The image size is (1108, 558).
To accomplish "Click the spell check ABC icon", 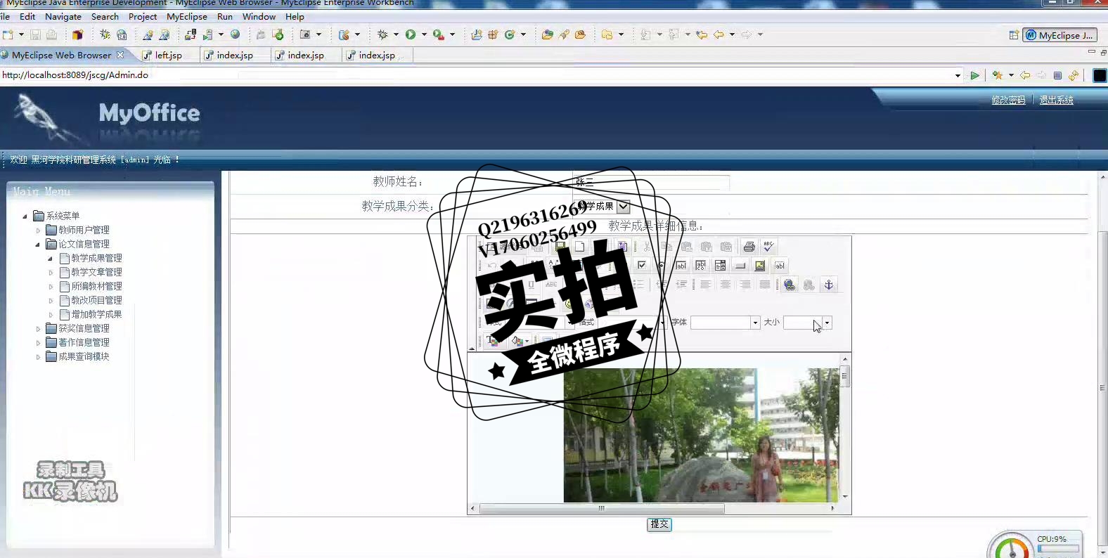I will (x=768, y=247).
